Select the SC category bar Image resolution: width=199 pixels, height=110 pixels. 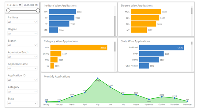52,66
